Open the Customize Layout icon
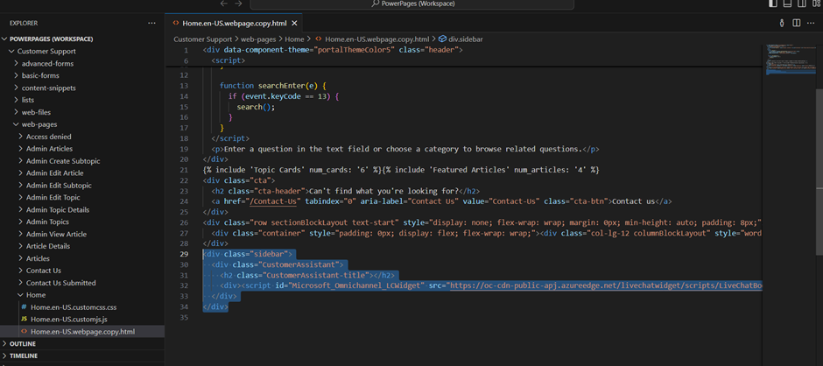This screenshot has height=366, width=823. [814, 4]
